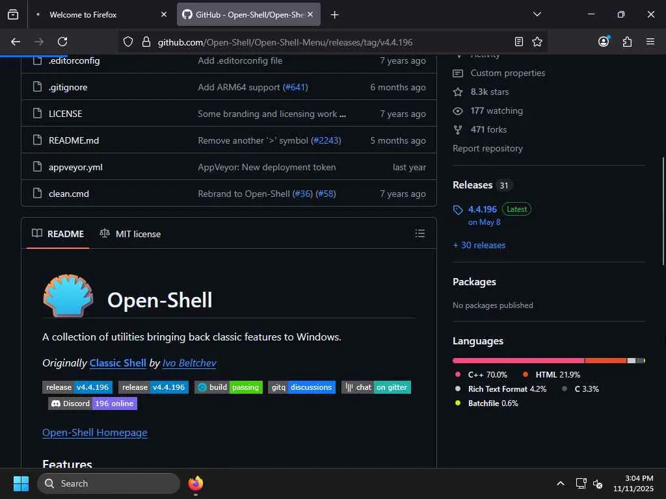Click the build passing badge
Viewport: 666px width, 499px height.
click(x=228, y=387)
